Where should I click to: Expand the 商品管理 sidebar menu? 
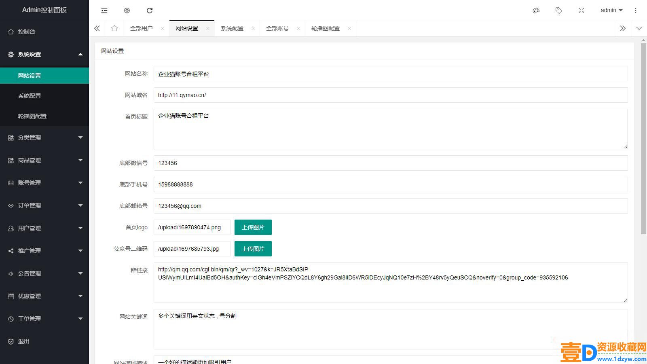[x=44, y=160]
